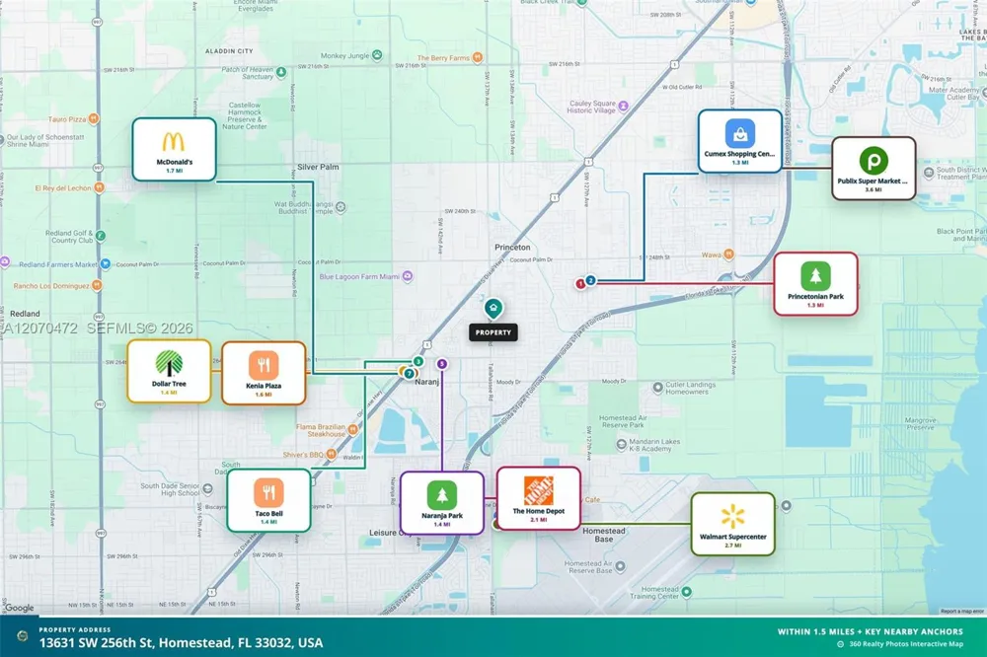Click Shiver's BBQ restaurant pin
This screenshot has height=657, width=987.
332,455
